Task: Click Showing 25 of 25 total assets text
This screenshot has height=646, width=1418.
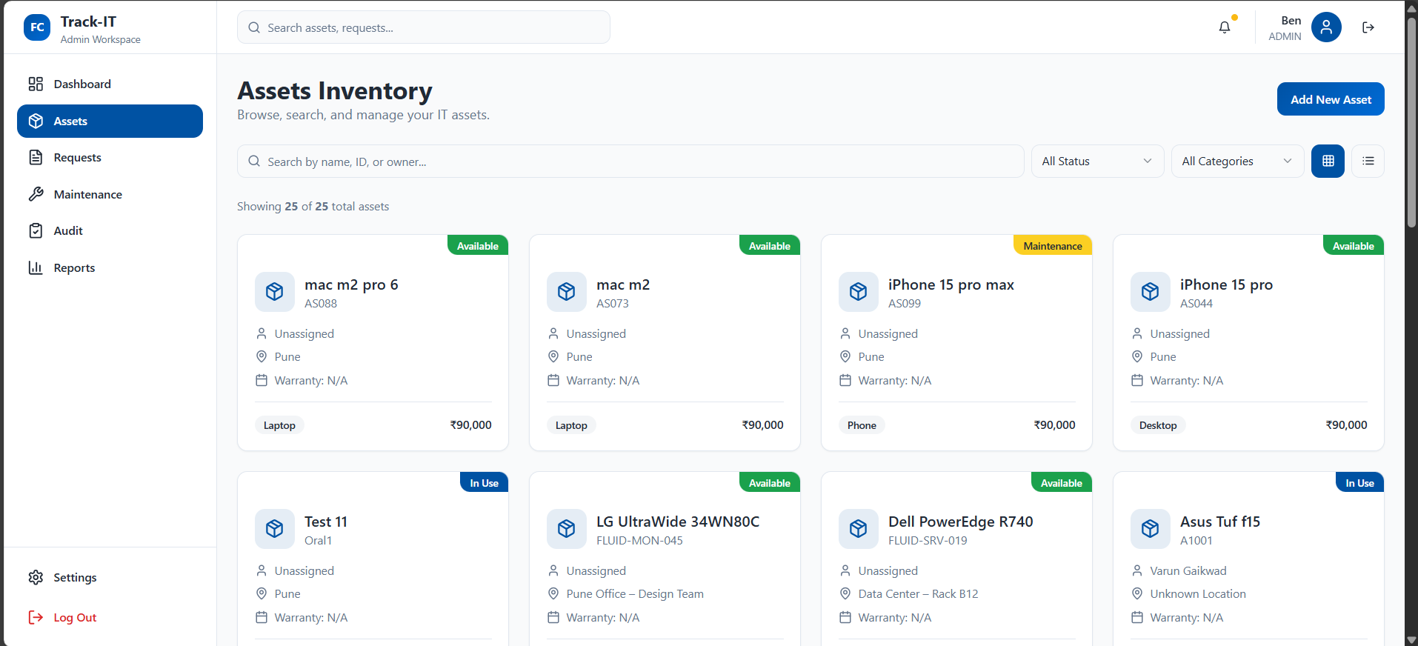Action: coord(313,206)
